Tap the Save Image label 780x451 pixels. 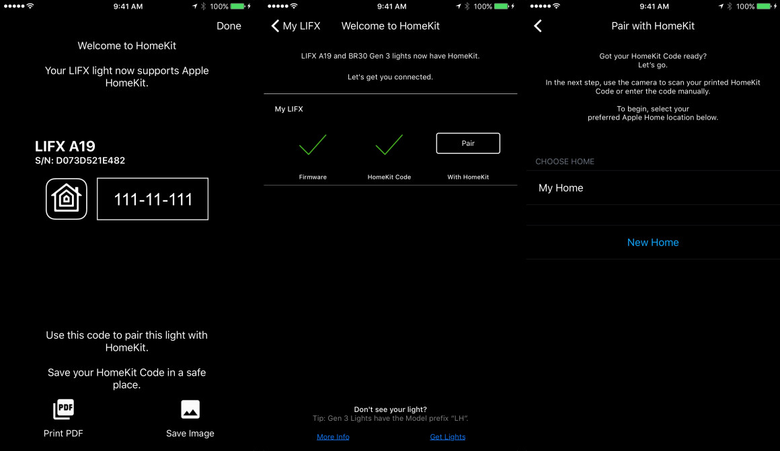point(190,433)
